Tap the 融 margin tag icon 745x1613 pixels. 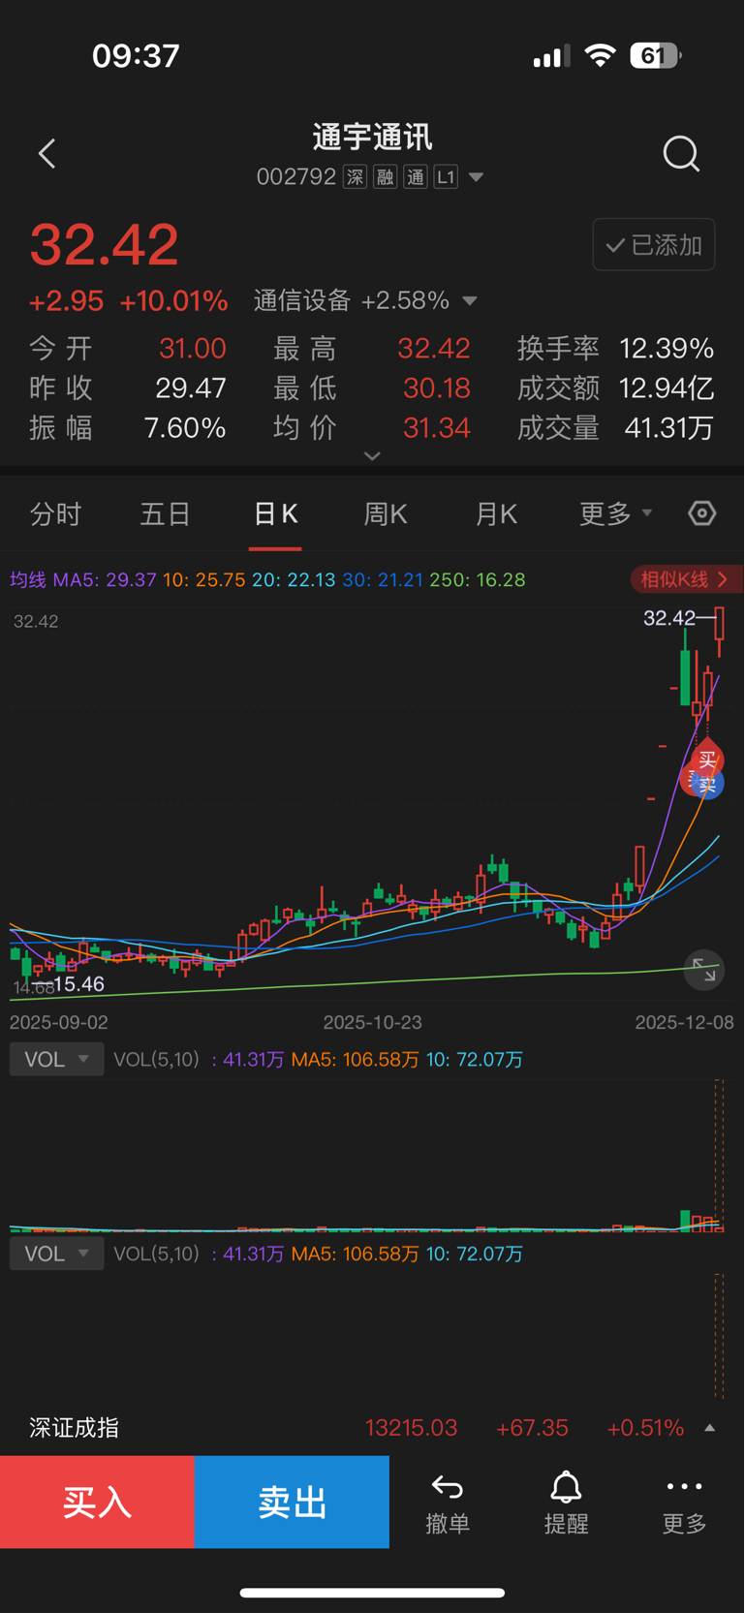pyautogui.click(x=386, y=177)
